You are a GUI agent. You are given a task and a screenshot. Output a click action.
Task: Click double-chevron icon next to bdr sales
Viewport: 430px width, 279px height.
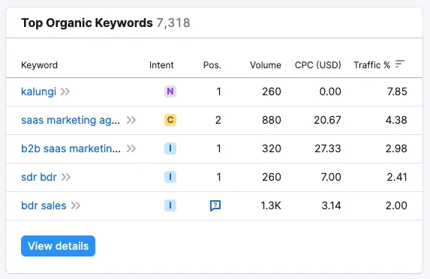(76, 205)
